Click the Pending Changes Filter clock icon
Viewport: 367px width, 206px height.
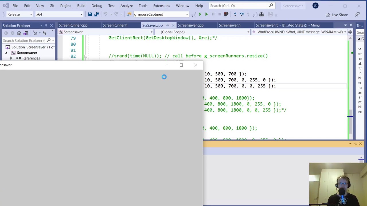click(35, 33)
